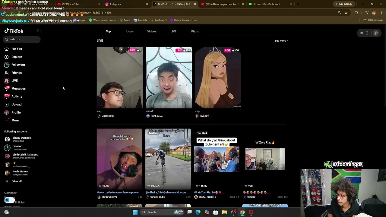
Task: Open the Windows Start menu
Action: click(x=135, y=212)
